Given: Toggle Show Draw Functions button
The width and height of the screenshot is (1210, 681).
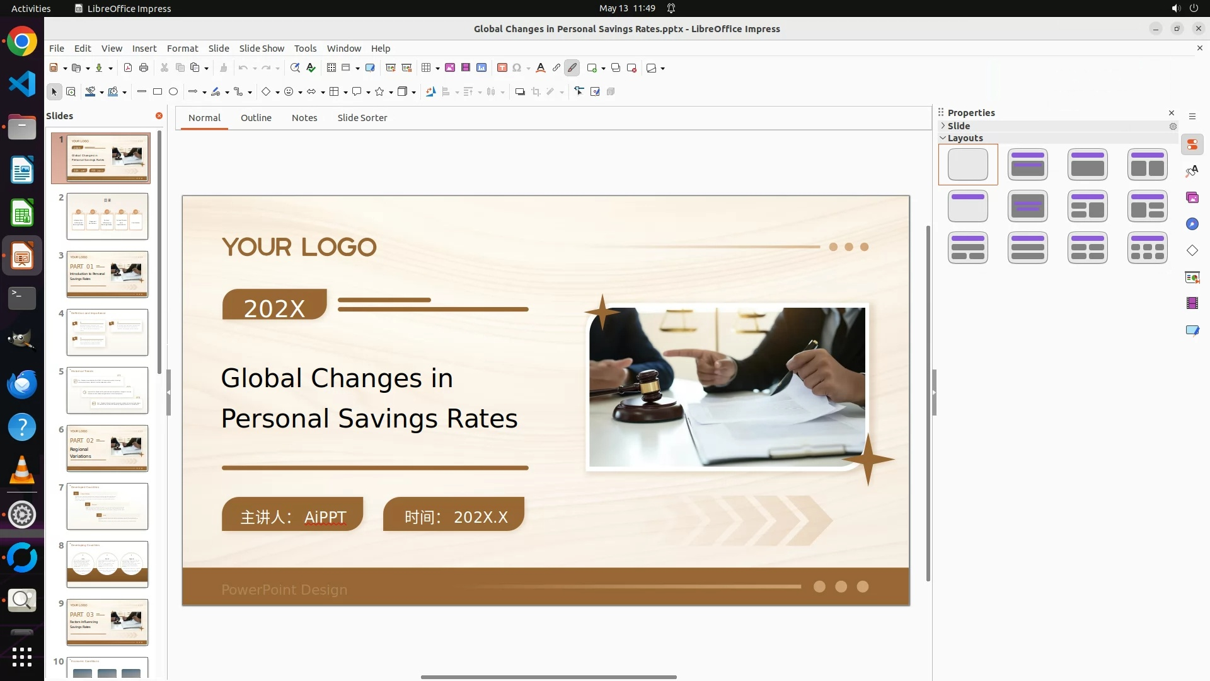Looking at the screenshot, I should [x=572, y=68].
